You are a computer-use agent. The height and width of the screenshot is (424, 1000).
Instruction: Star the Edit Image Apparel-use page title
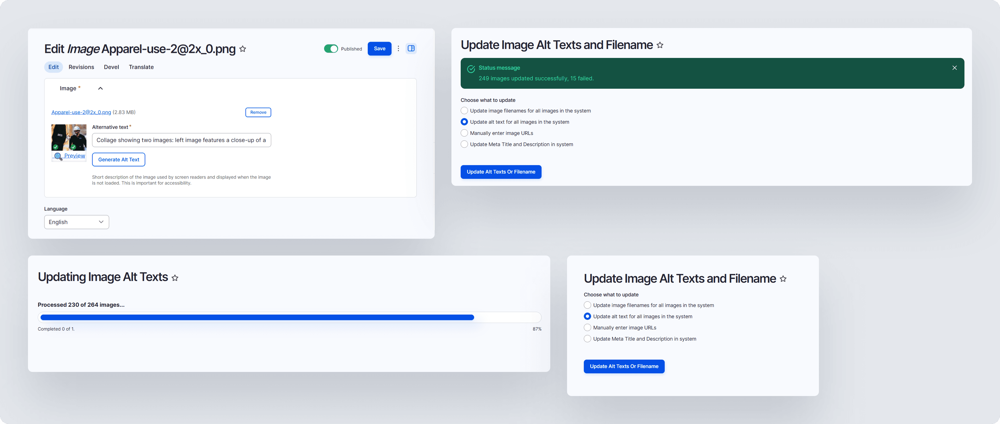243,49
